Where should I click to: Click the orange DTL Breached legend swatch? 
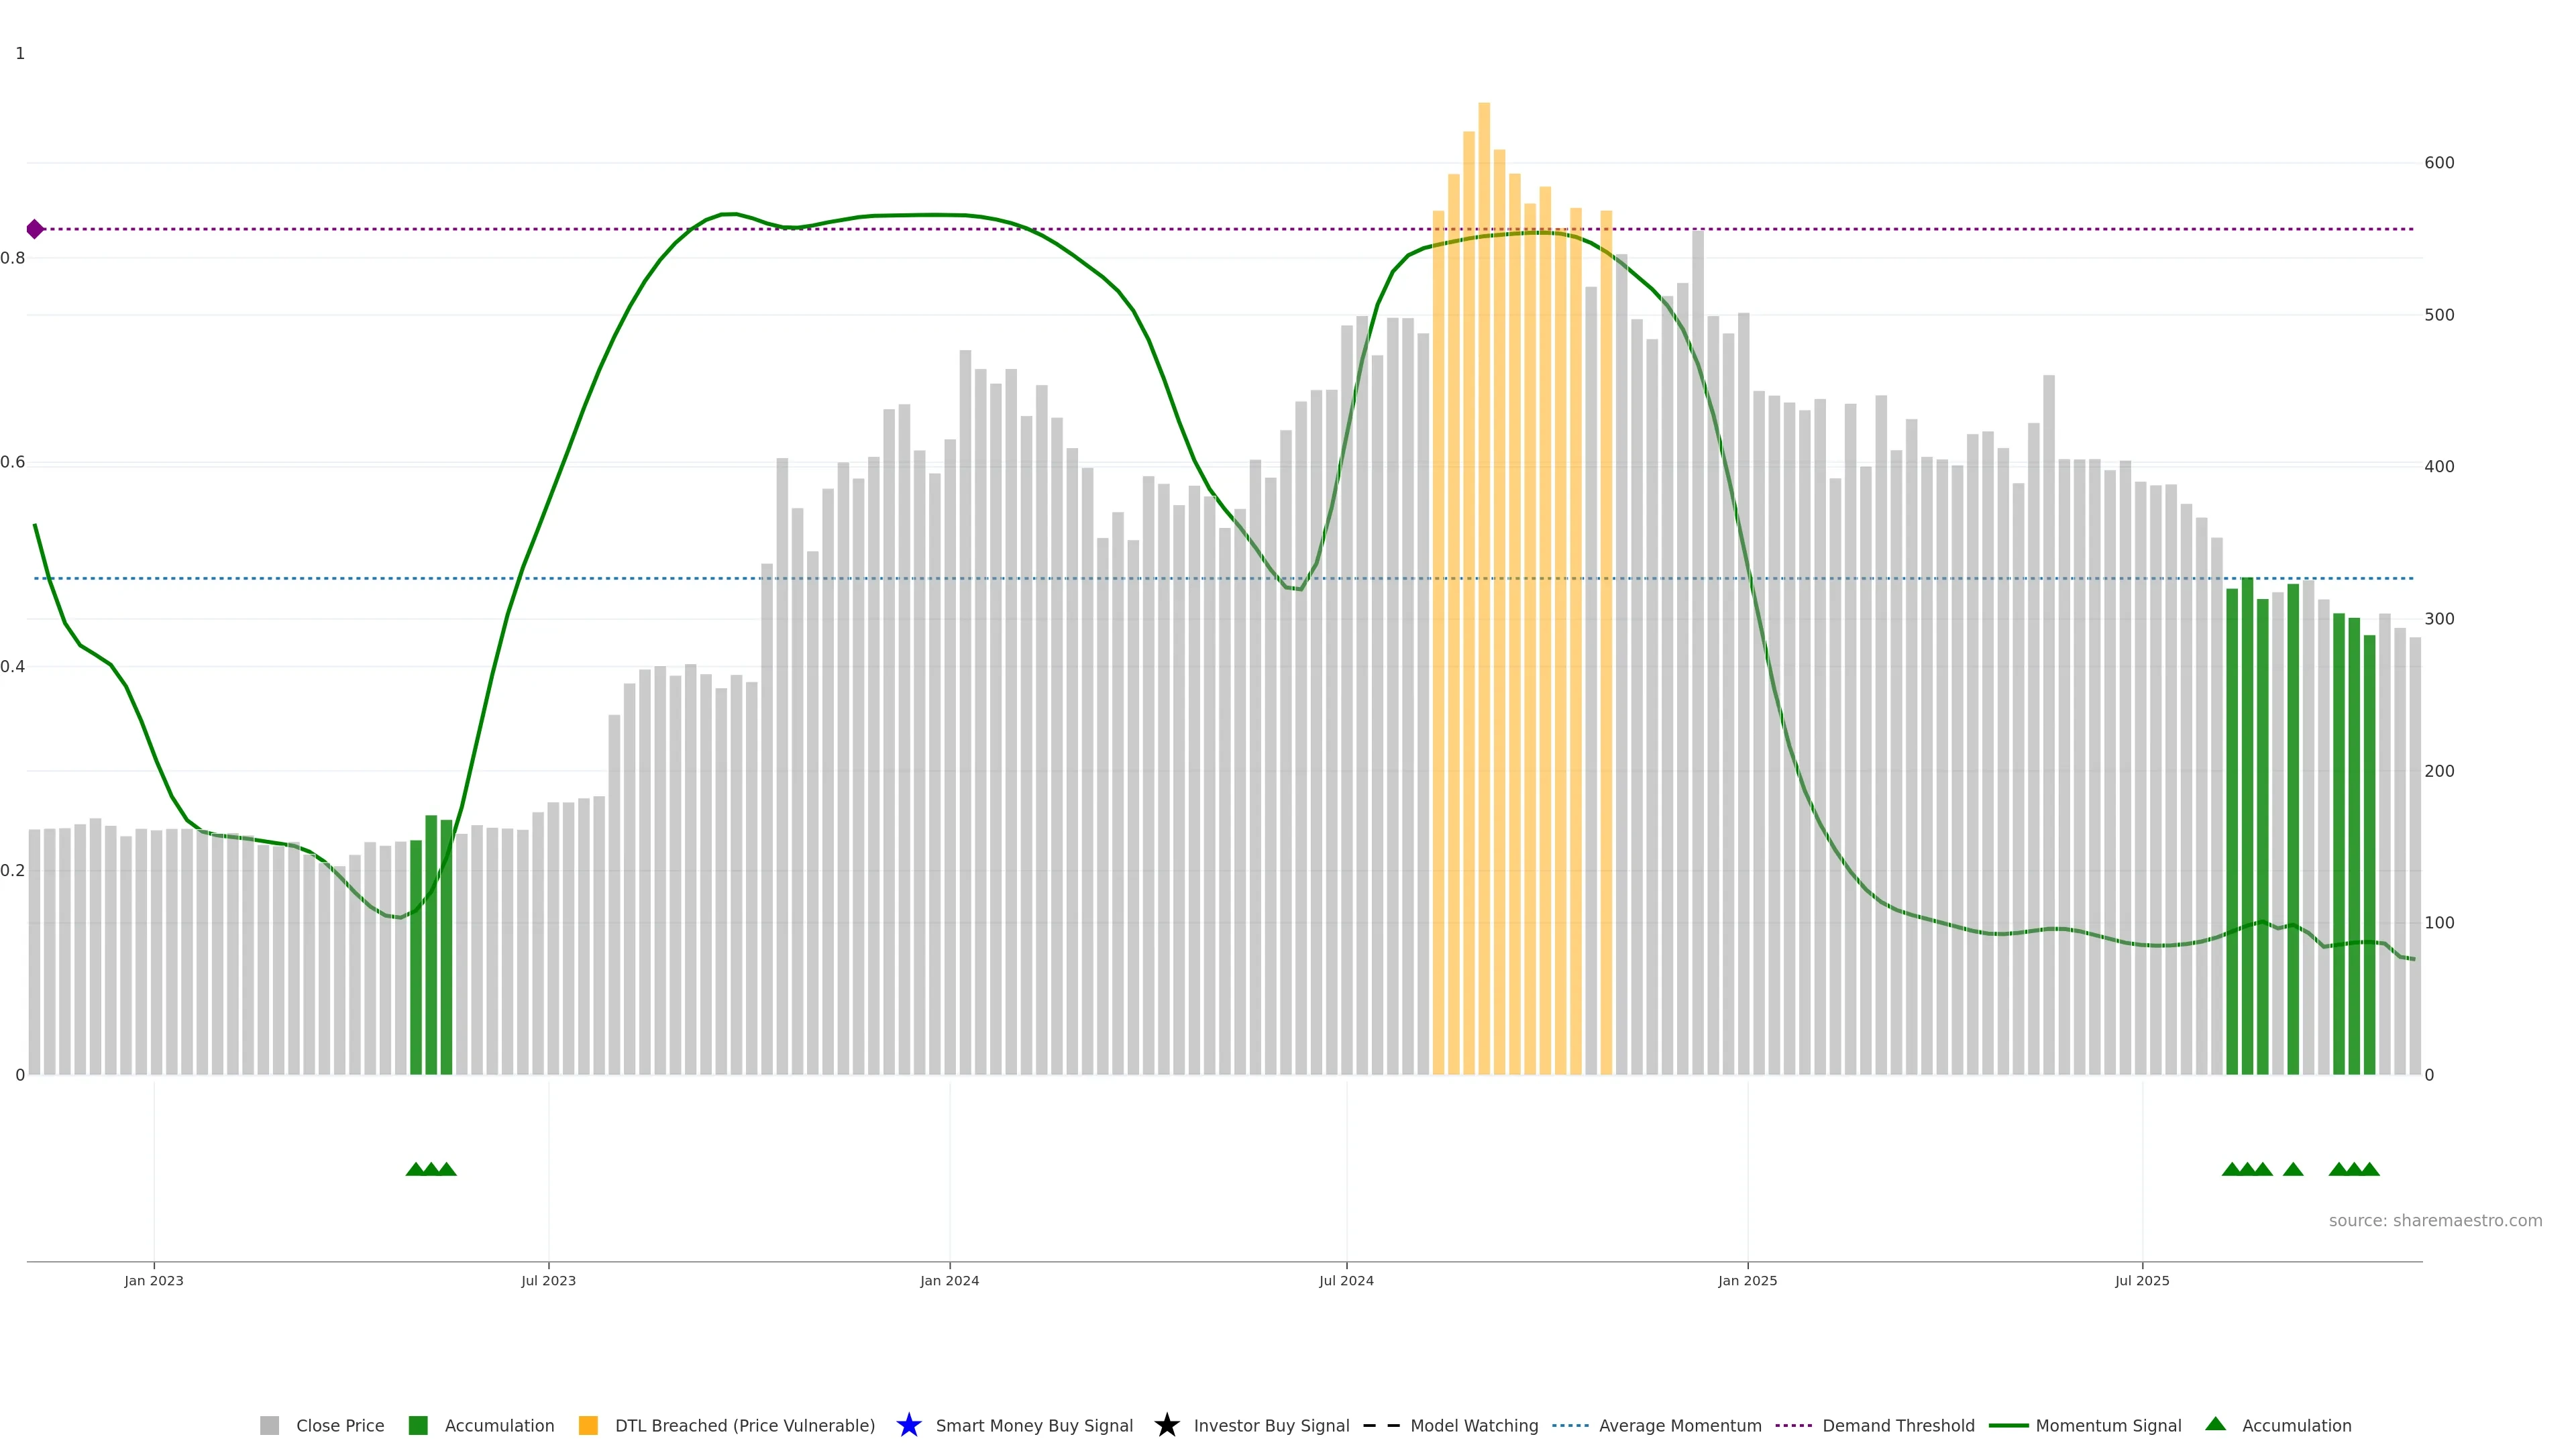point(588,1425)
